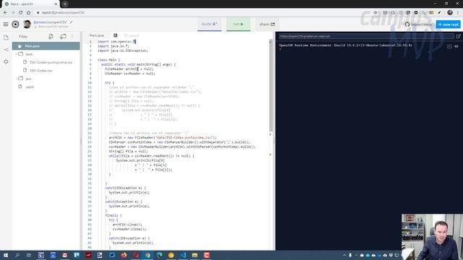
Task: Open the version control sidebar icon
Action: [6, 50]
